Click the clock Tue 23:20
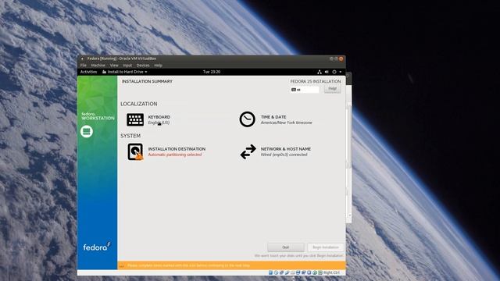500x281 pixels. [212, 72]
